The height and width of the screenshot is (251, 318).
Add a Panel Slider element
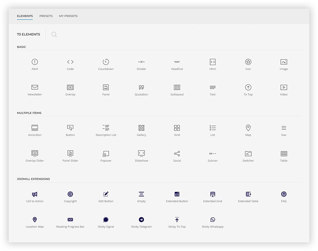pos(70,156)
